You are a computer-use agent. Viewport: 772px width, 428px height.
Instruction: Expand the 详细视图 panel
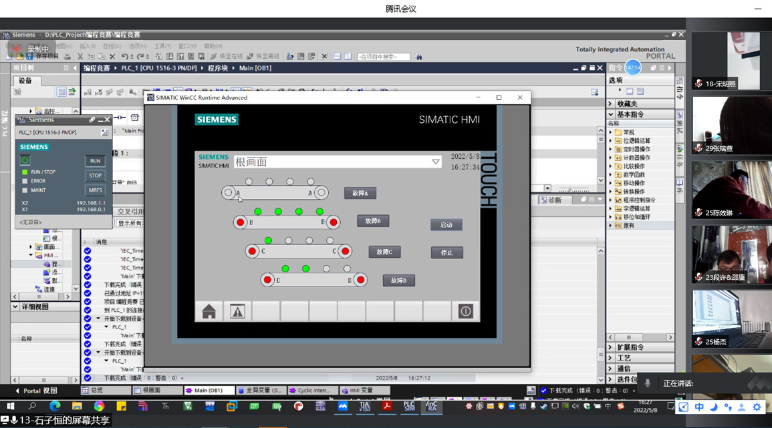click(x=16, y=306)
